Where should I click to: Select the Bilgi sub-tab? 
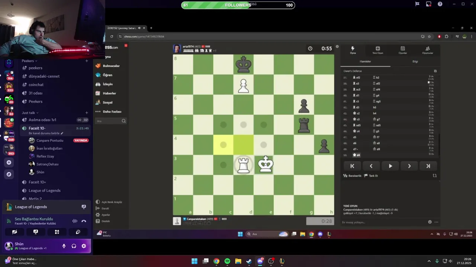point(415,62)
